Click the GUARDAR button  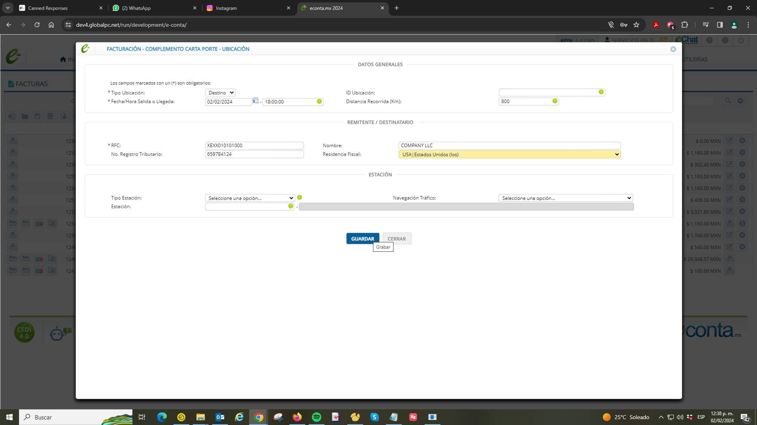pos(363,238)
